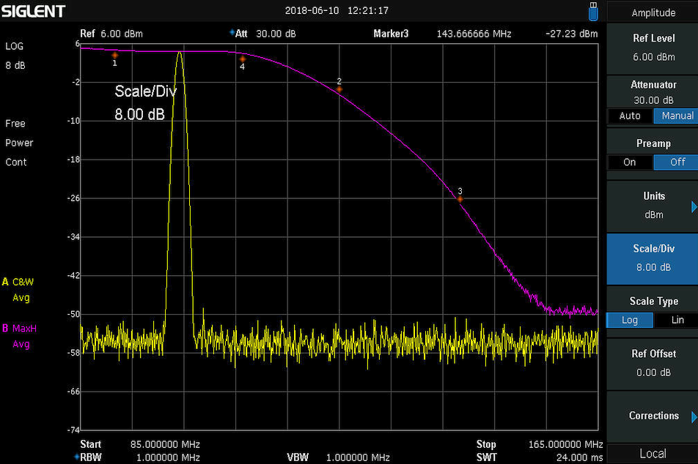Set Attenuator mode to Auto
Viewport: 698px width, 464px height.
[x=629, y=116]
